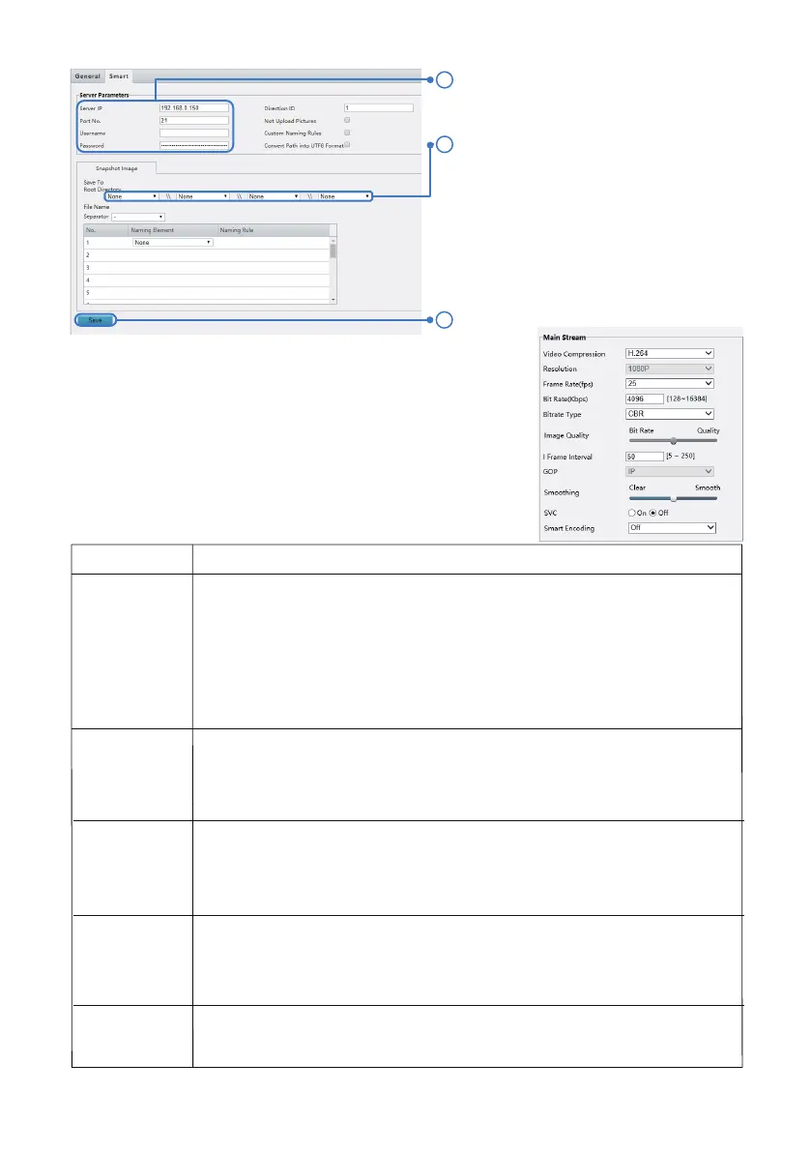Viewport: 811px width, 1152px height.
Task: Enable Not Upload Pictures checkbox
Action: (347, 120)
